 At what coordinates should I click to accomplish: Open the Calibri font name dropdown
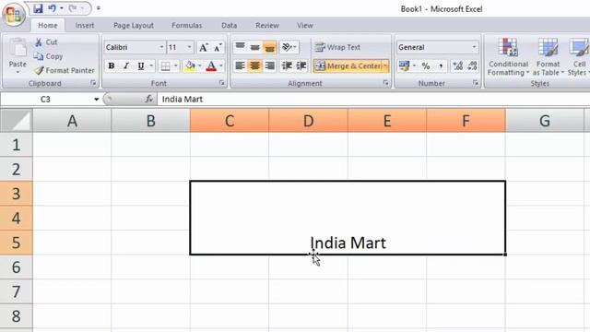[161, 47]
